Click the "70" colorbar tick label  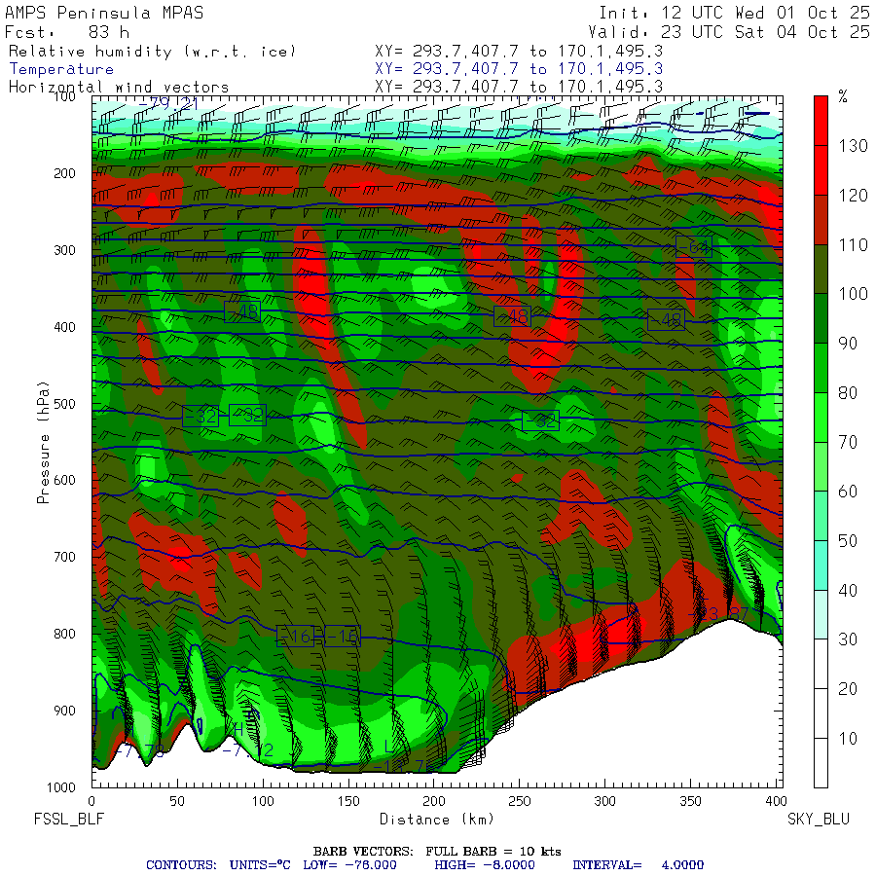848,443
